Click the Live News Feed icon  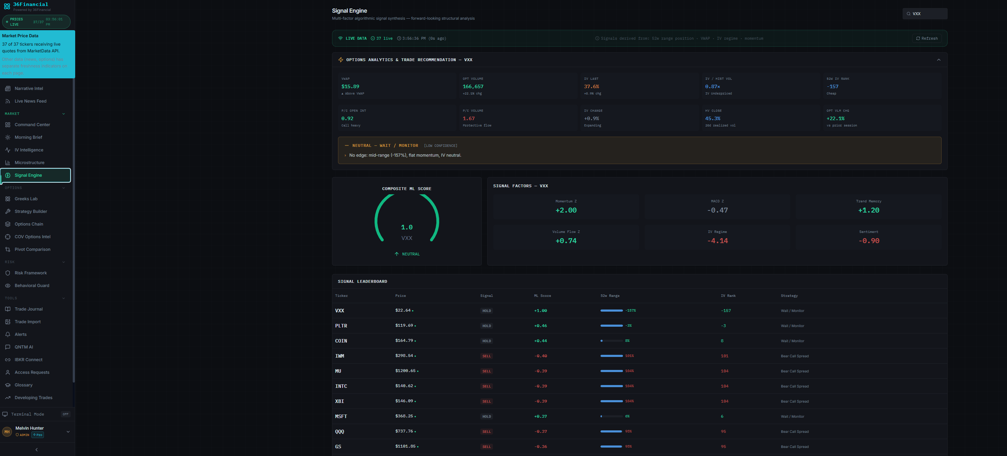pyautogui.click(x=8, y=101)
